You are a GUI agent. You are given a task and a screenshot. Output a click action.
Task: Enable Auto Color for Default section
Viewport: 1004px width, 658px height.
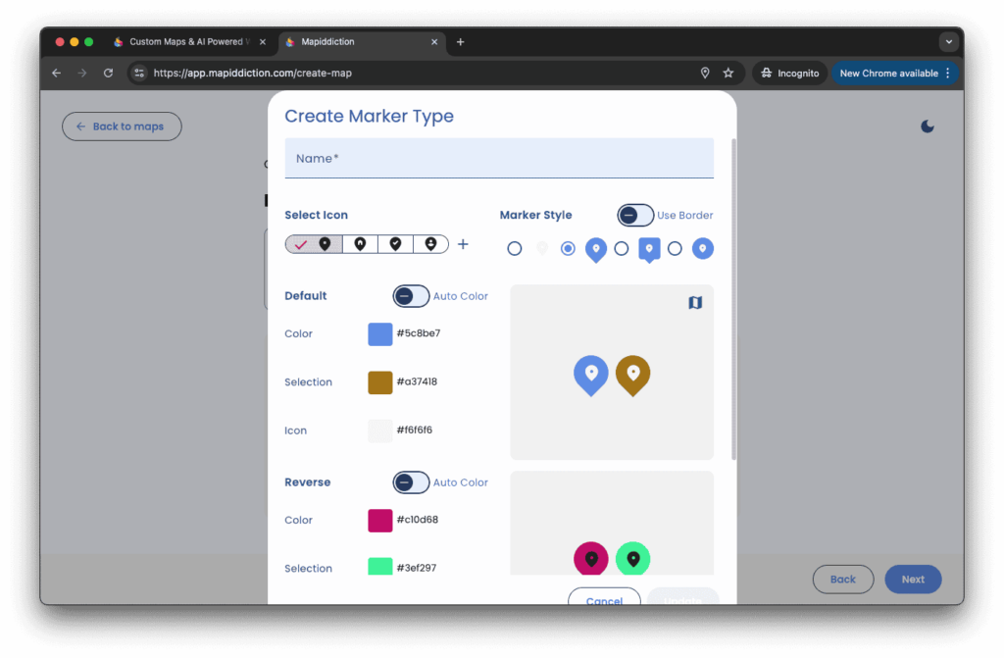click(x=411, y=296)
